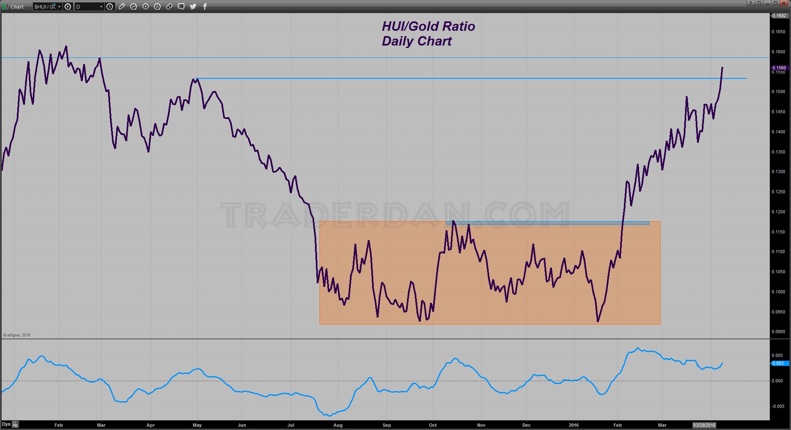Open the comment bubble icon

[x=181, y=7]
